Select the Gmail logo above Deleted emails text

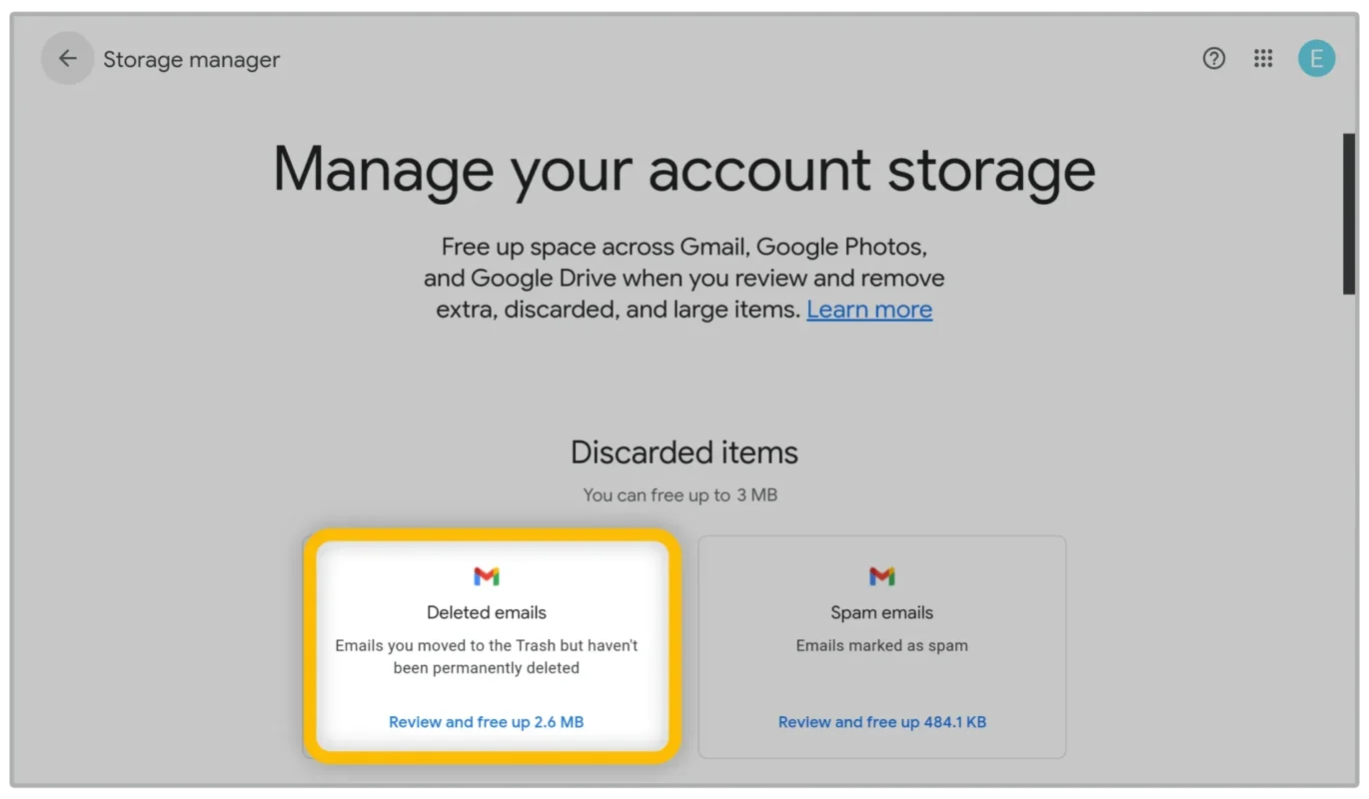coord(486,575)
